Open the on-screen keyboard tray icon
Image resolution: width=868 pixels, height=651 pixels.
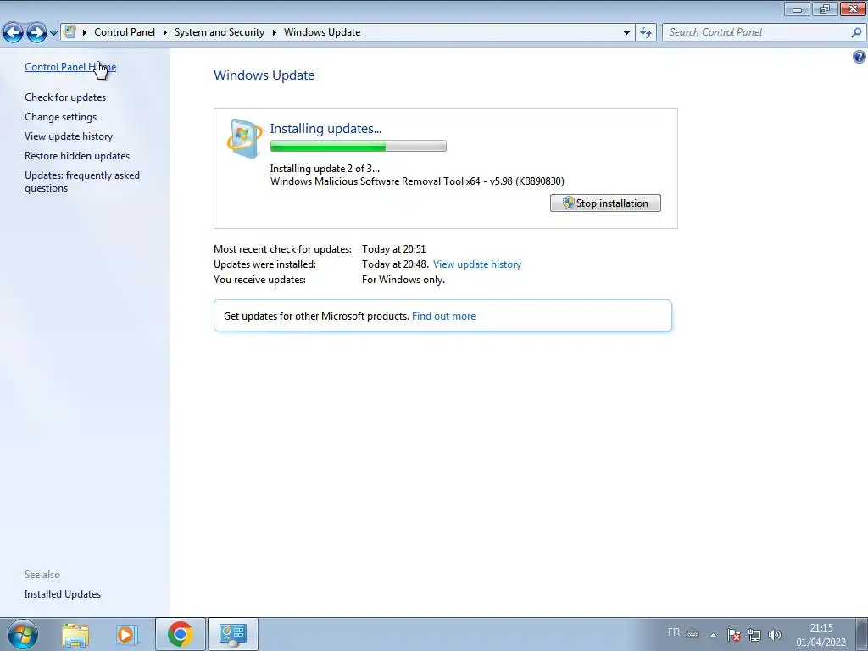pyautogui.click(x=693, y=634)
